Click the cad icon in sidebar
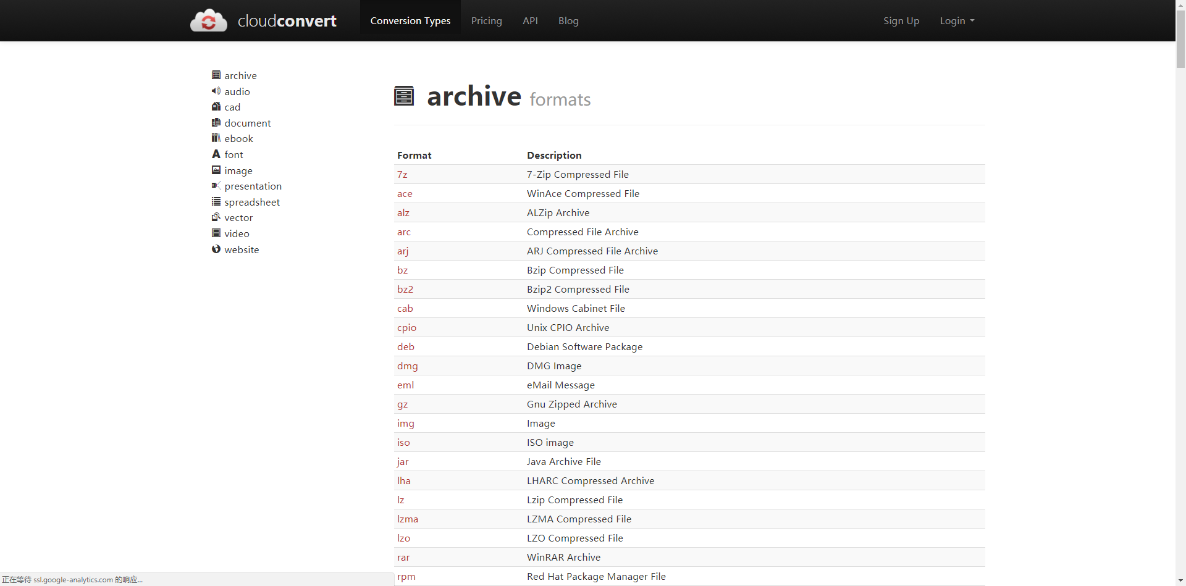This screenshot has height=586, width=1186. point(216,106)
